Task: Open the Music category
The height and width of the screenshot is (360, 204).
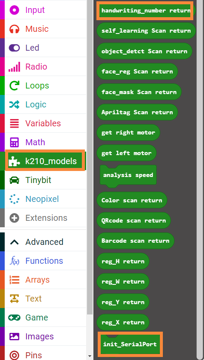Action: [x=45, y=29]
